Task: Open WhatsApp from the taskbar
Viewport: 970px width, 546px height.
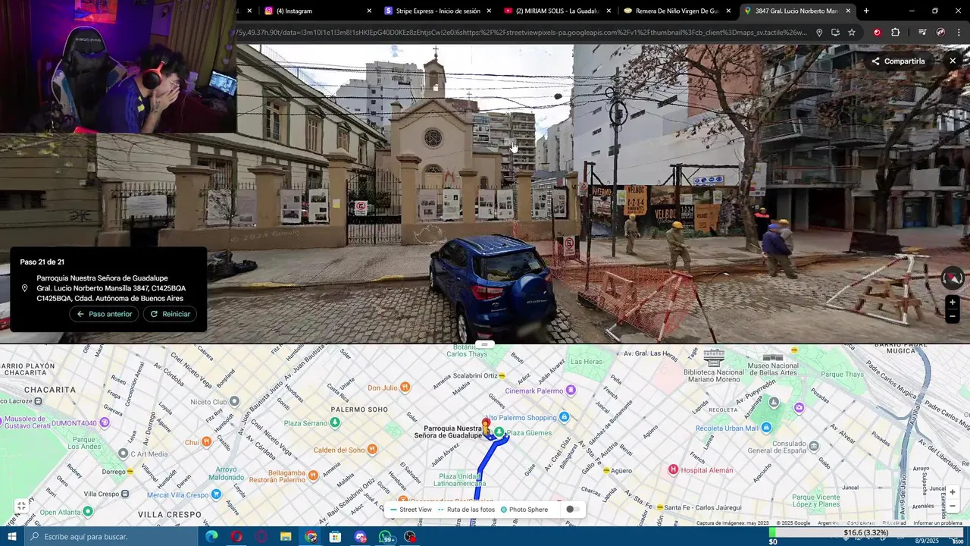Action: pyautogui.click(x=385, y=537)
